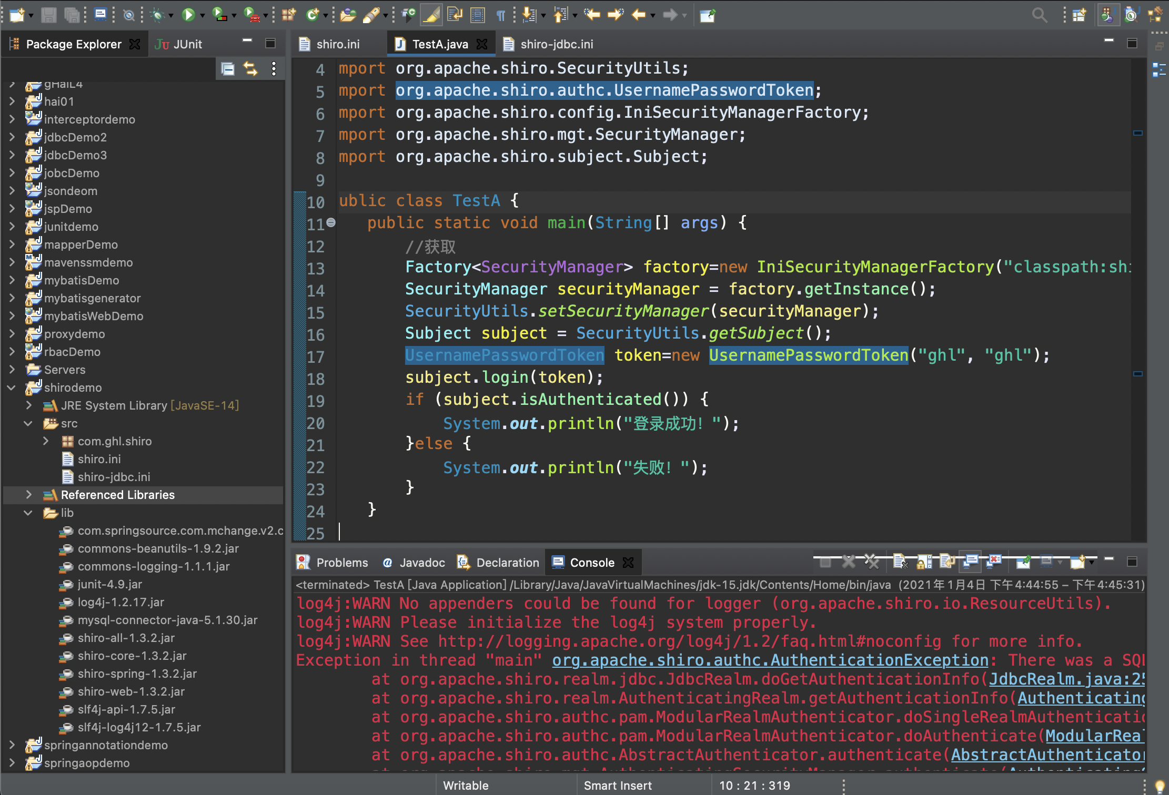Toggle Show Whitespace Characters pilcrow

click(x=501, y=15)
